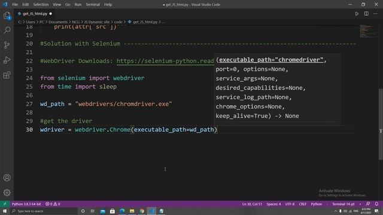Viewport: 383px width, 215px height.
Task: Open Microsoft Edge on taskbar
Action: [122, 211]
